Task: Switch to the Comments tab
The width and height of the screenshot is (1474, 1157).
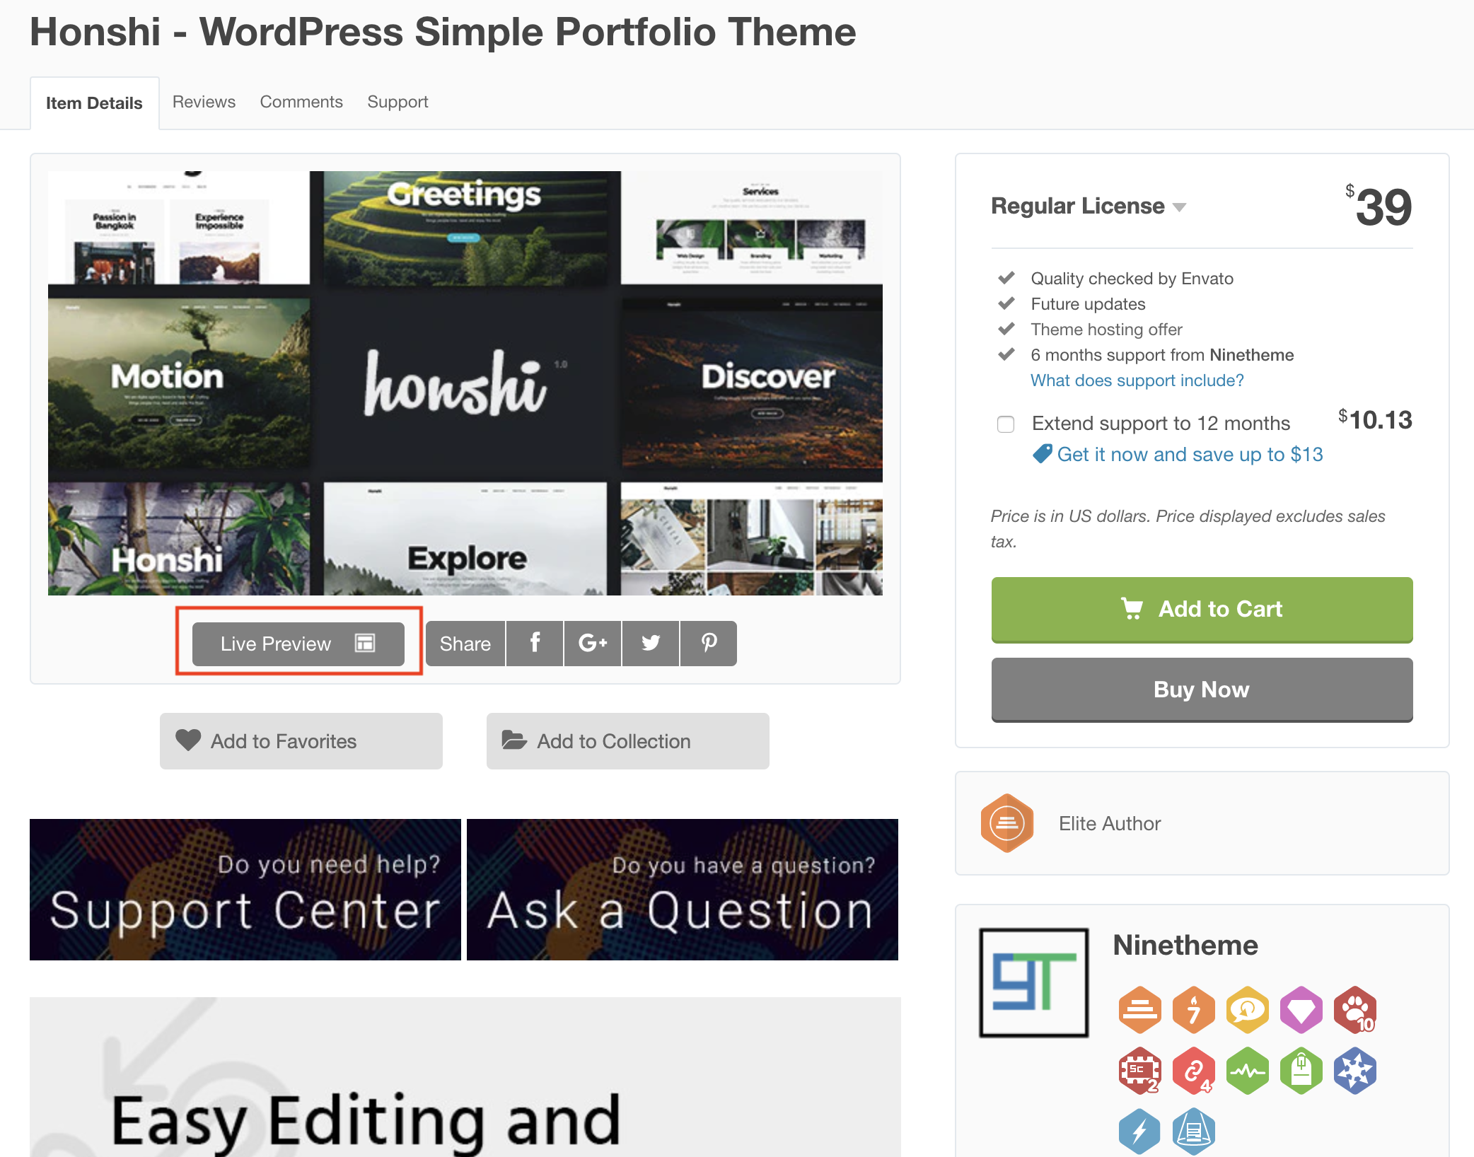Action: coord(301,102)
